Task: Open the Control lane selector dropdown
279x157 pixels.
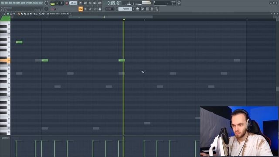Action: (6, 138)
